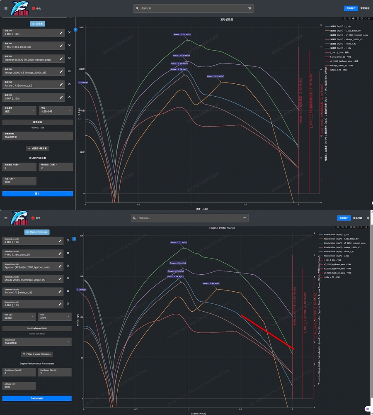Open the 'Unit' km/h dropdown

pyautogui.click(x=55, y=317)
